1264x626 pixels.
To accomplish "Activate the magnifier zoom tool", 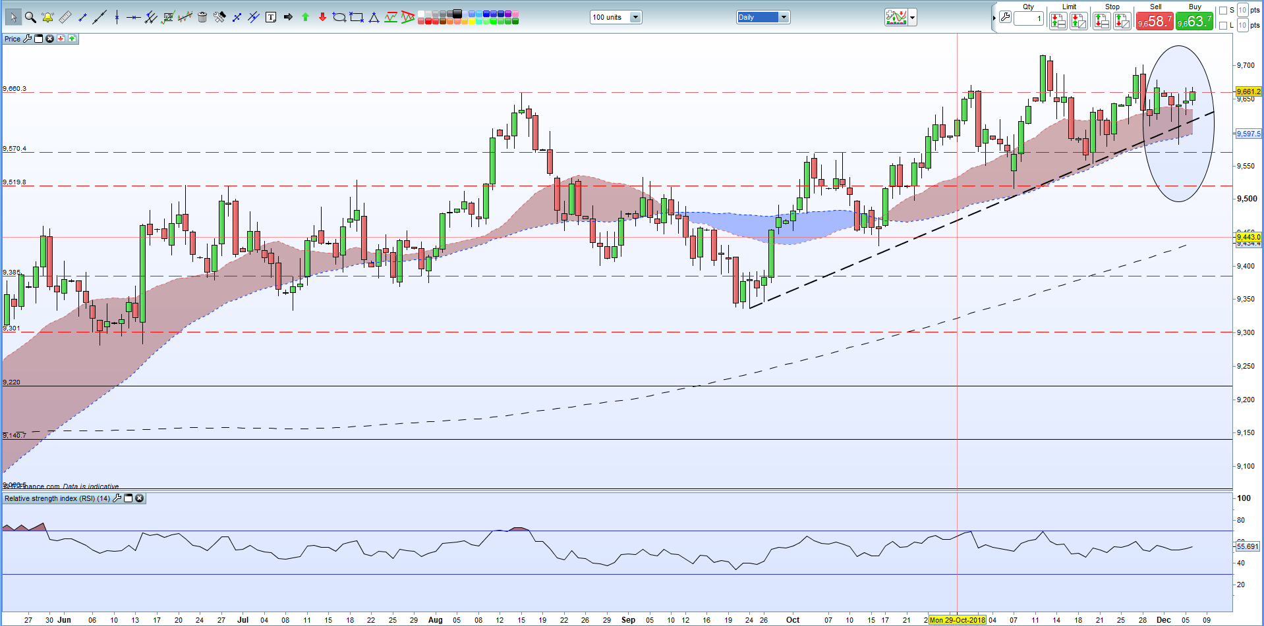I will pyautogui.click(x=30, y=17).
